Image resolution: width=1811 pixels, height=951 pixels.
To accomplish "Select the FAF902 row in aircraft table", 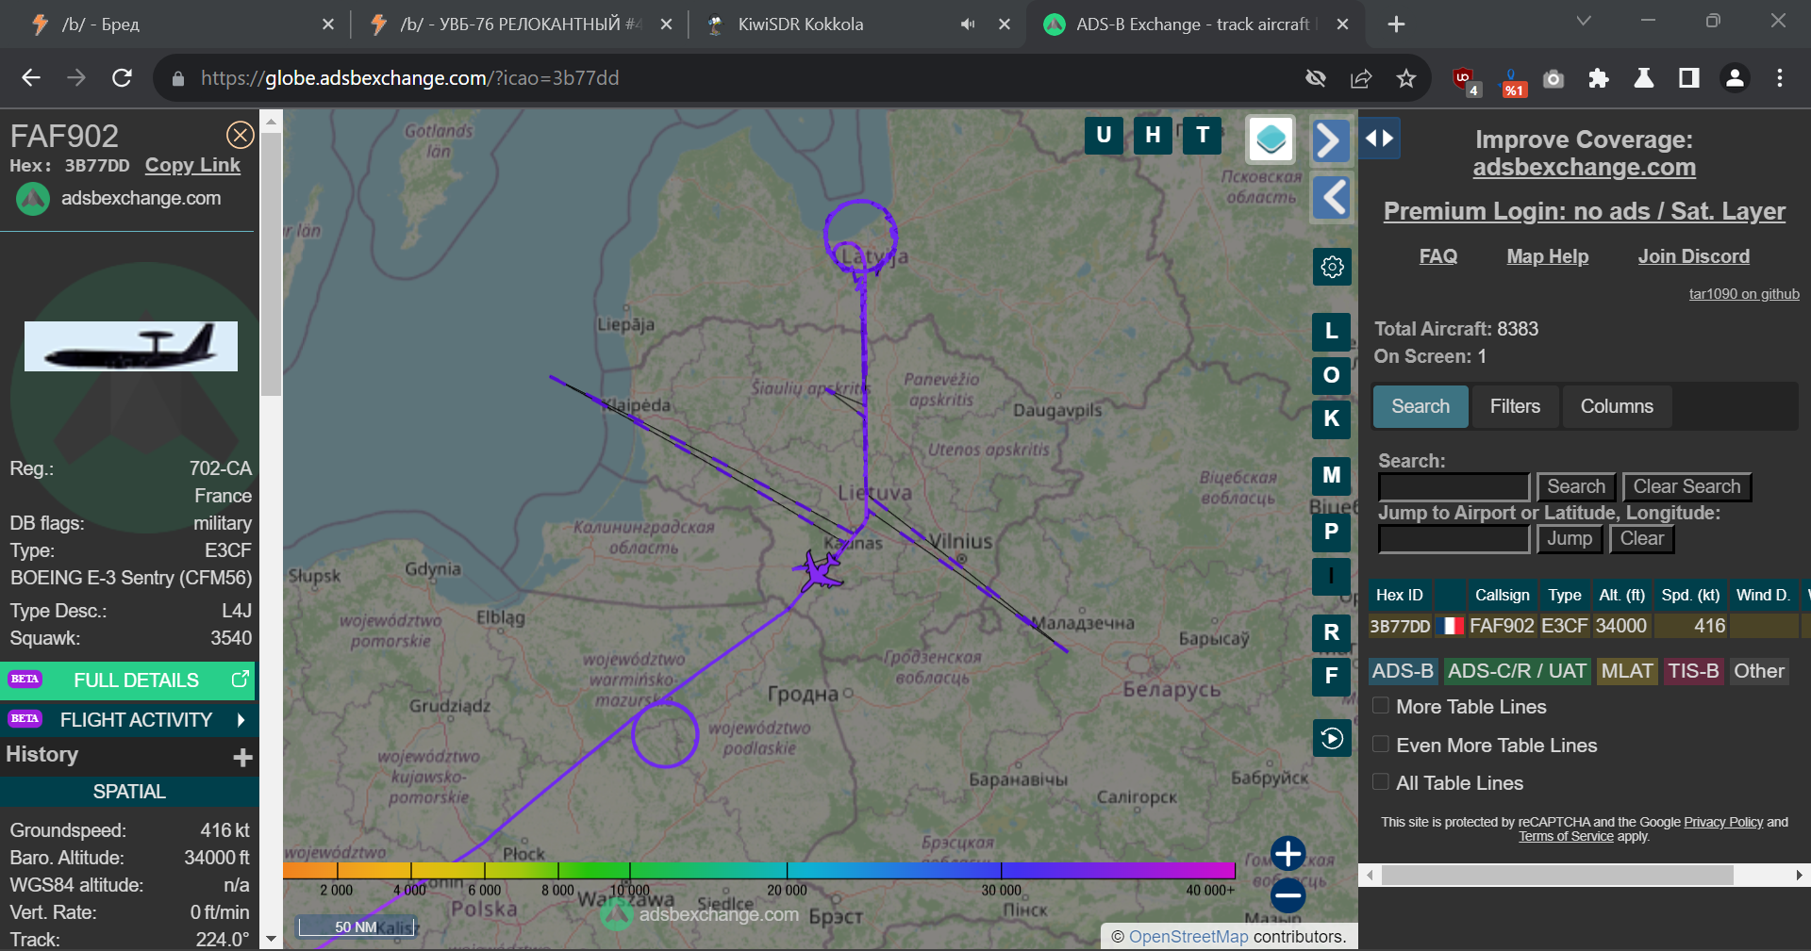I will [x=1588, y=626].
